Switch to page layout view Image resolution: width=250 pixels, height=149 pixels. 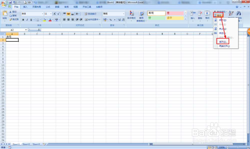coord(213,148)
